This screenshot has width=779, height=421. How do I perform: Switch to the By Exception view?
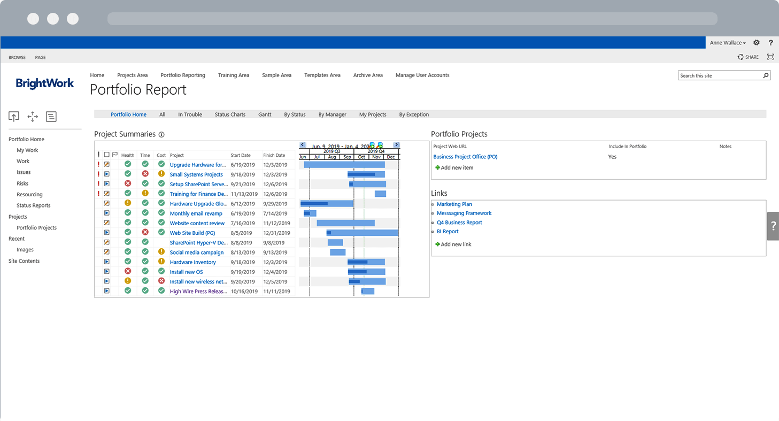tap(414, 114)
